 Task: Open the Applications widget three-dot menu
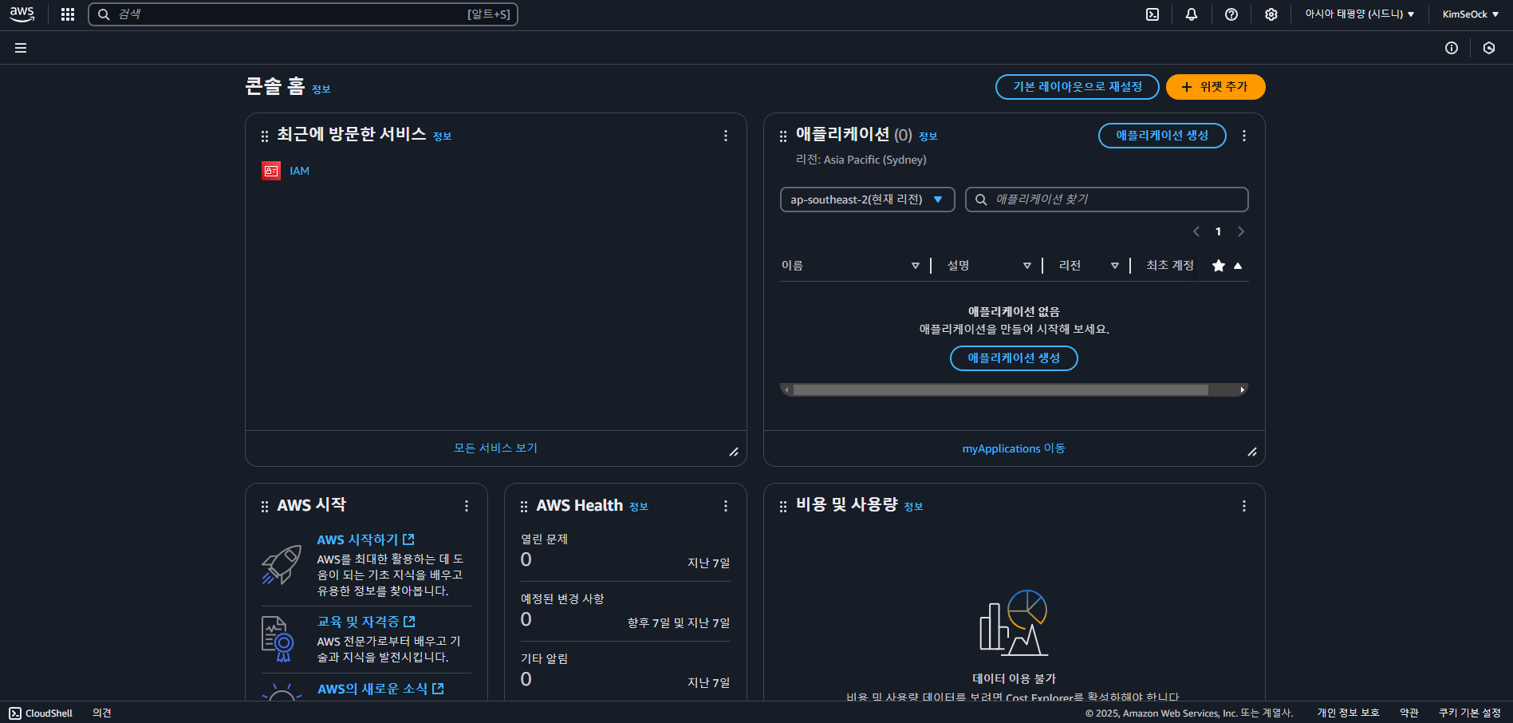[x=1244, y=136]
